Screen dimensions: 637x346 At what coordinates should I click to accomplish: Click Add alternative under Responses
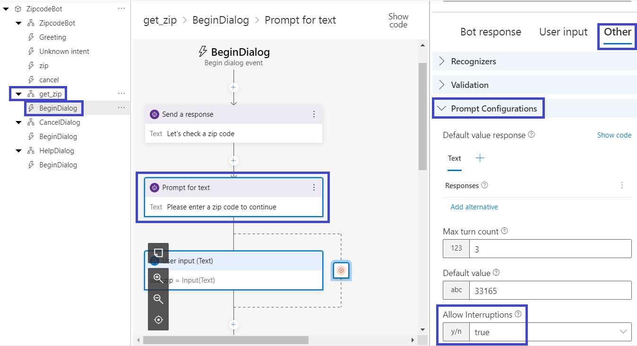[474, 207]
